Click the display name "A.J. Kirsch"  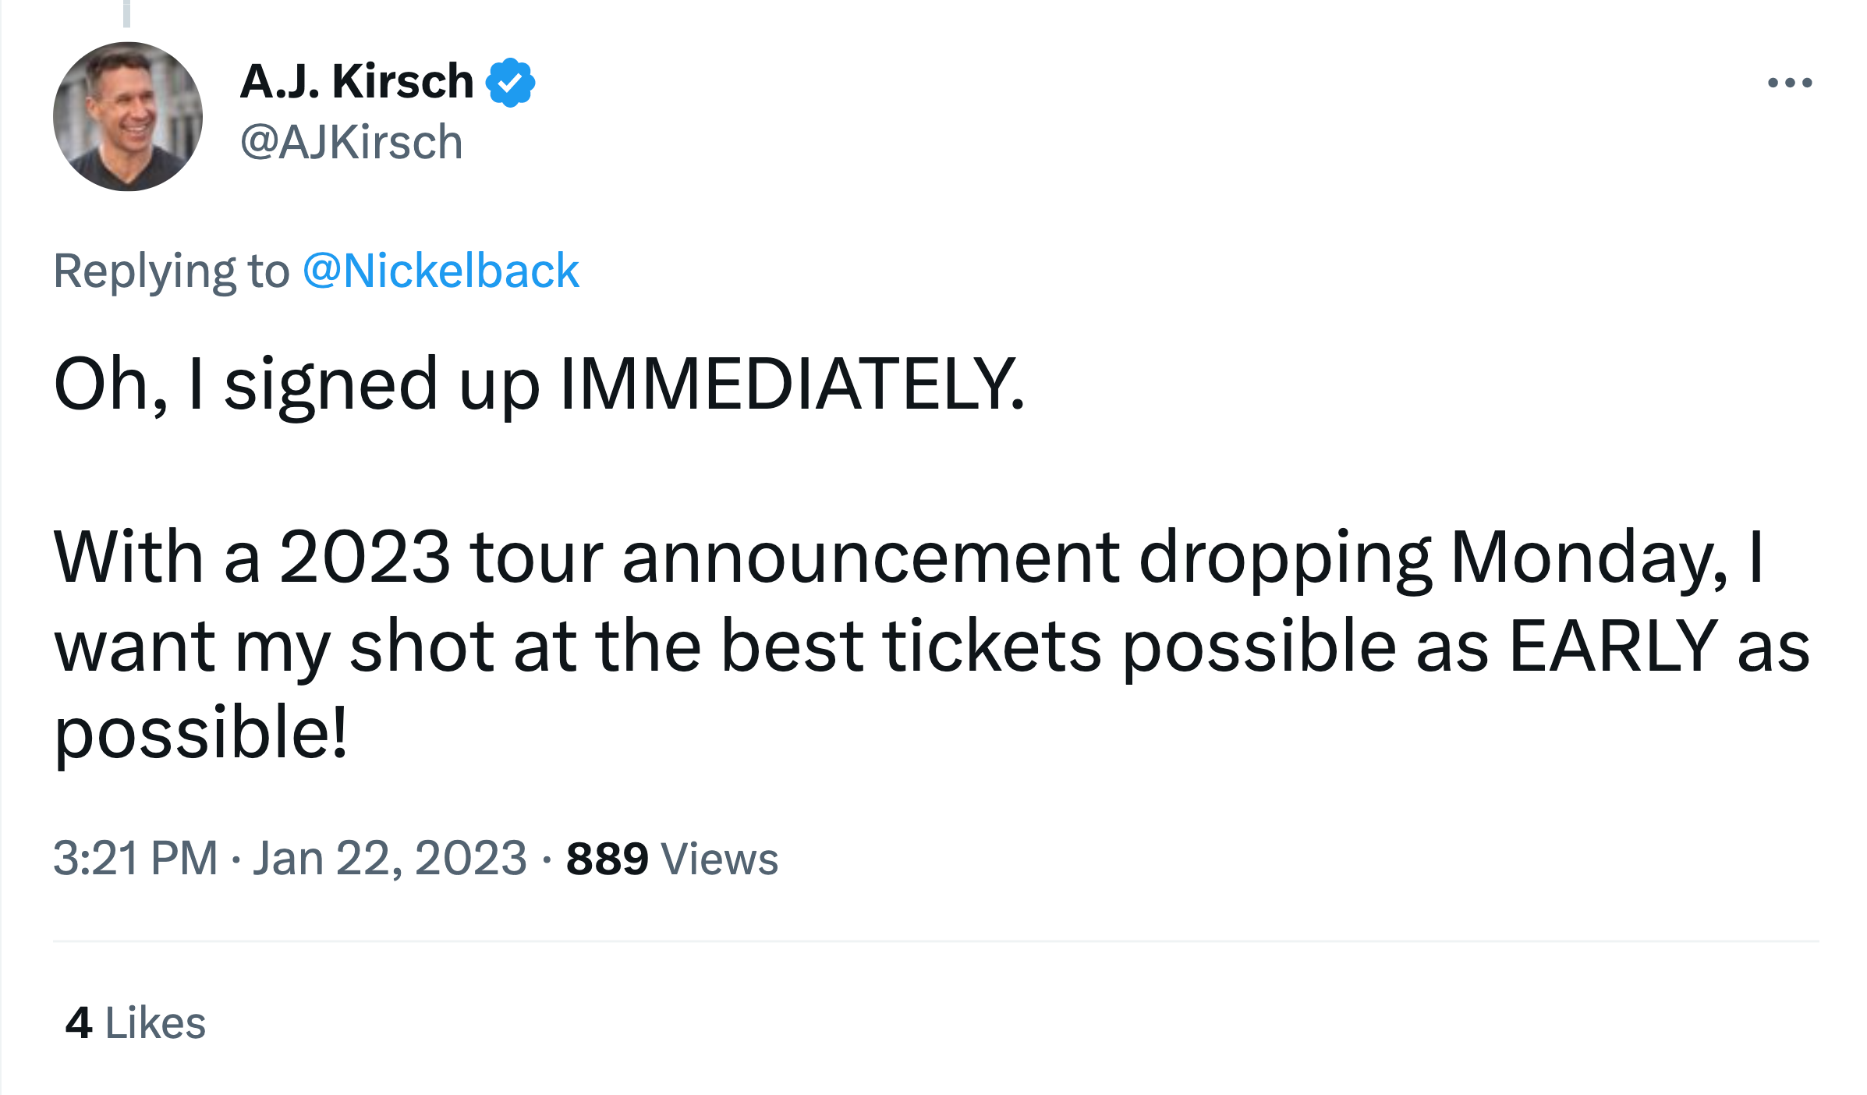click(355, 80)
